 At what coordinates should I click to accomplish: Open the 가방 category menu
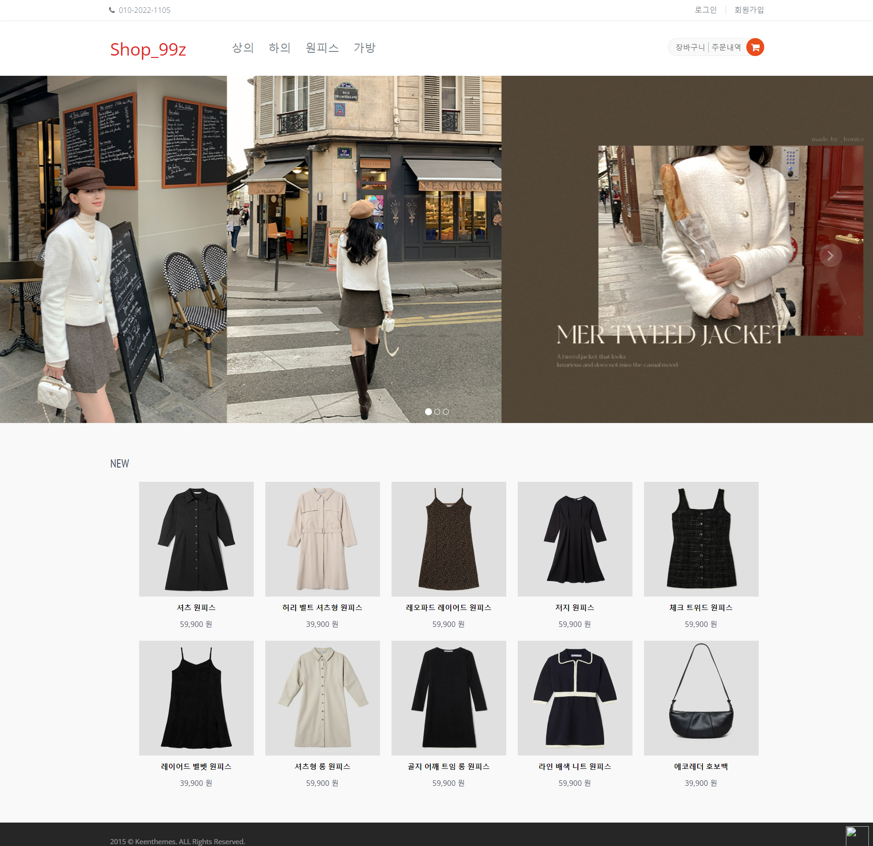(364, 48)
